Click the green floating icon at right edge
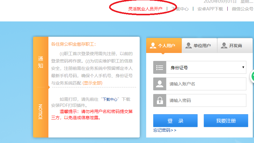This screenshot has width=254, height=143. click(x=252, y=76)
